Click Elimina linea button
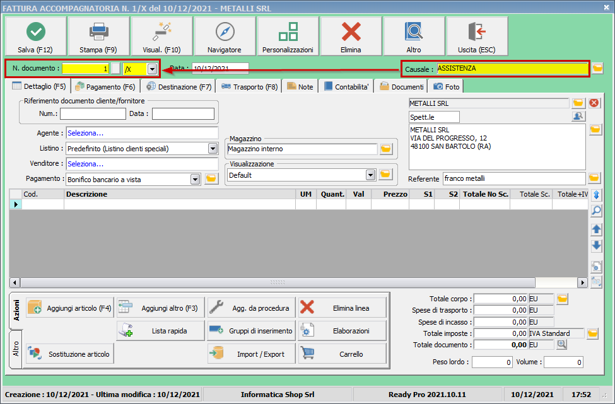The image size is (615, 404). tap(343, 308)
